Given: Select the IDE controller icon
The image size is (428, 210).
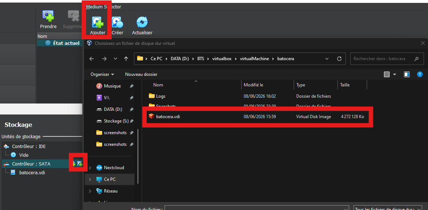Looking at the screenshot, I should [7, 147].
